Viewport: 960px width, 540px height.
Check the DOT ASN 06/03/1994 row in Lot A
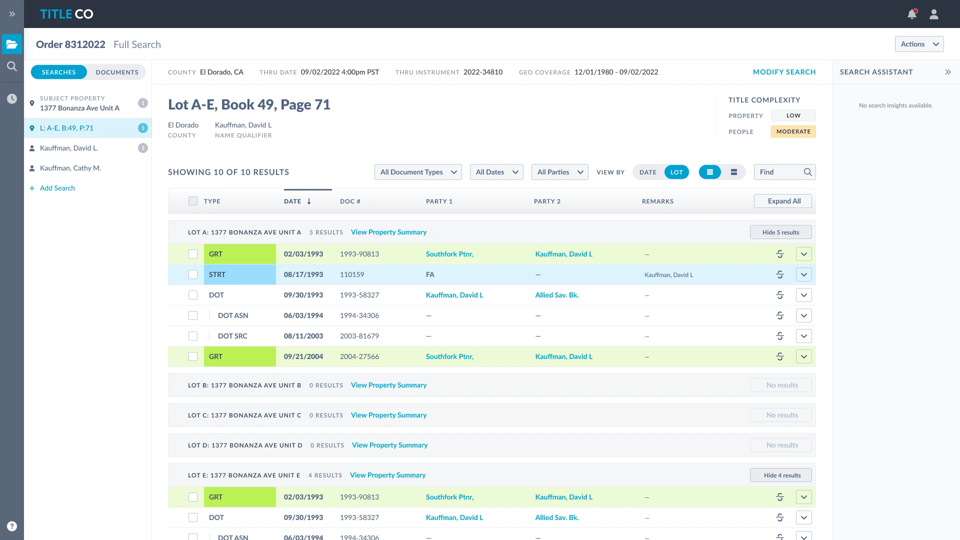[x=193, y=315]
